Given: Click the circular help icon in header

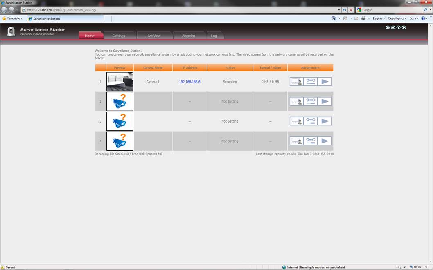Looking at the screenshot, I should point(398,27).
